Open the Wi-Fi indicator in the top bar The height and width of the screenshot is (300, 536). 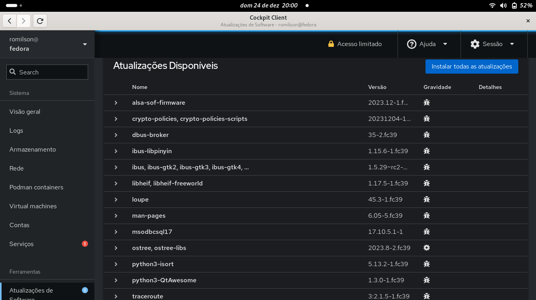[492, 6]
